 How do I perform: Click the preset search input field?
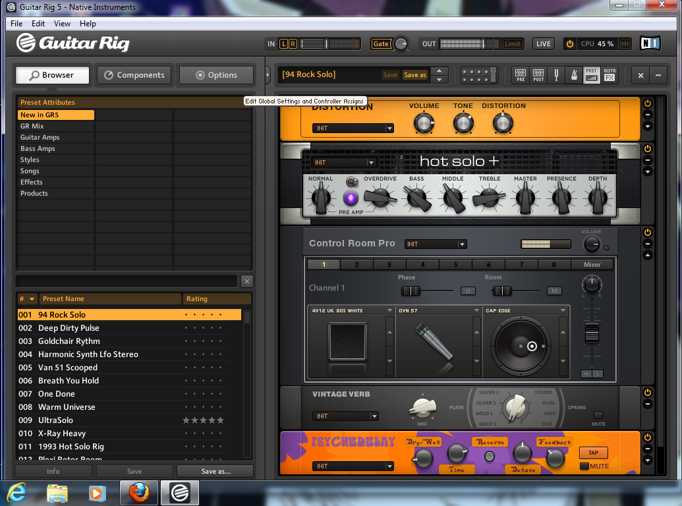[x=127, y=281]
